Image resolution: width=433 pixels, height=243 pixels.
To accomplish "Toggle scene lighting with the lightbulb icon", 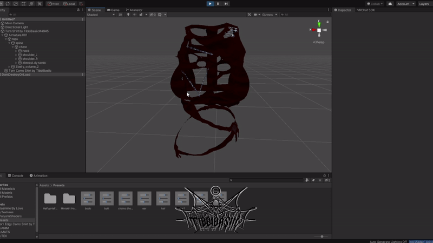I will [128, 15].
